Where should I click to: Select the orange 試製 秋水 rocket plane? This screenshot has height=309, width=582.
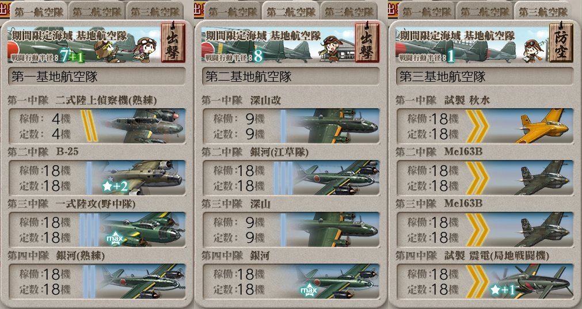543,126
